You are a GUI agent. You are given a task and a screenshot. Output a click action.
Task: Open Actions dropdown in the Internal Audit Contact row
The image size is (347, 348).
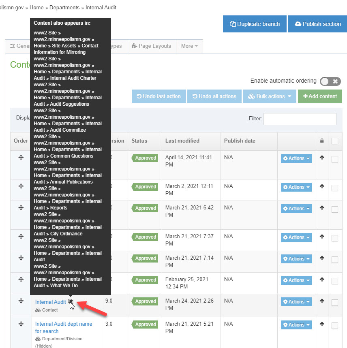click(296, 302)
